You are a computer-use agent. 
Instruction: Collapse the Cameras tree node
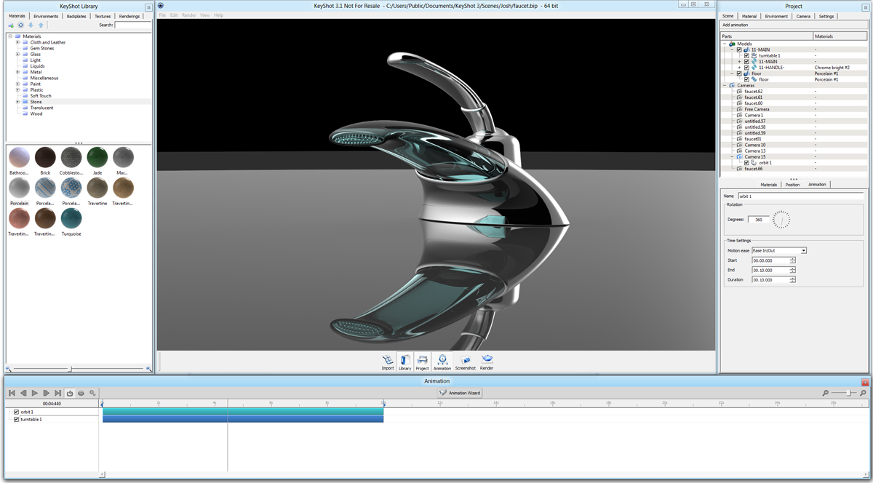click(725, 86)
